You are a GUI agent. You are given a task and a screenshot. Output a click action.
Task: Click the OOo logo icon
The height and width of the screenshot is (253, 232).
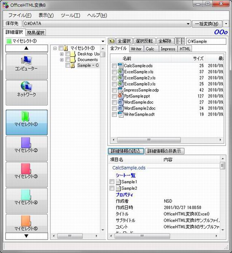[221, 32]
